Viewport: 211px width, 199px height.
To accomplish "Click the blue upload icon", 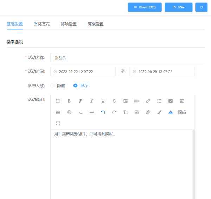I will (171, 112).
